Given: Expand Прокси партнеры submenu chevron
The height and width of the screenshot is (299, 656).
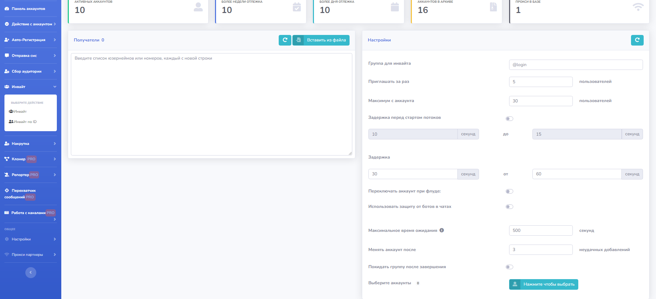Looking at the screenshot, I should point(55,254).
